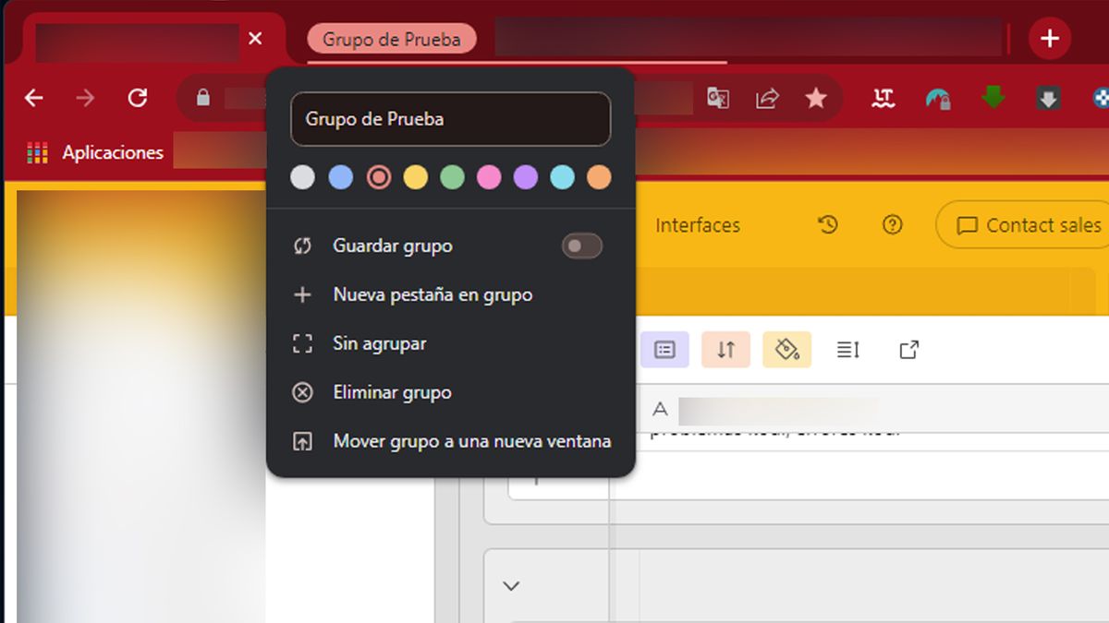Open the help question mark menu
This screenshot has width=1109, height=623.
point(892,224)
